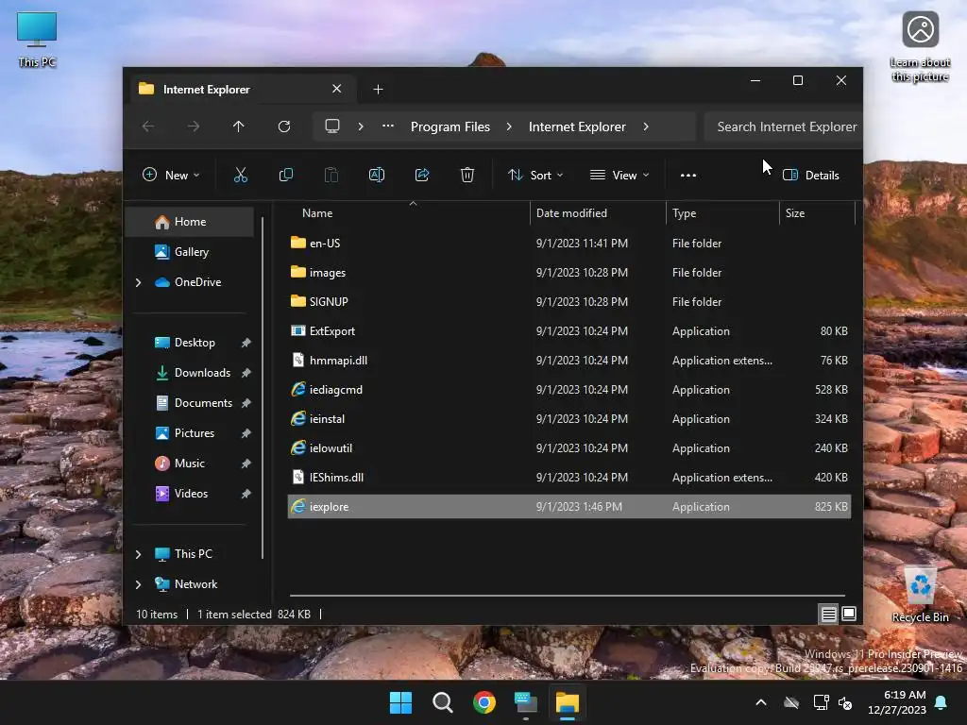Open taskbar Search
Screen dimensions: 967x725
443,702
